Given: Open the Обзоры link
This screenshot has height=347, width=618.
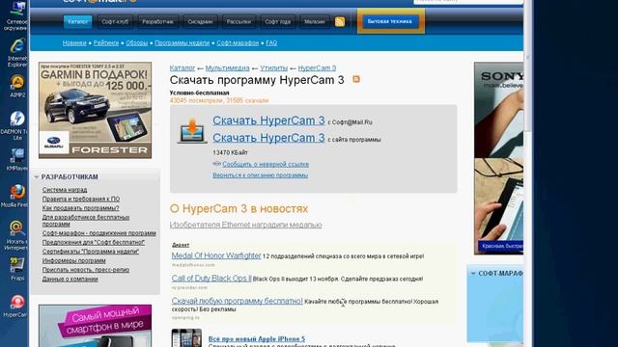Looking at the screenshot, I should [x=137, y=42].
